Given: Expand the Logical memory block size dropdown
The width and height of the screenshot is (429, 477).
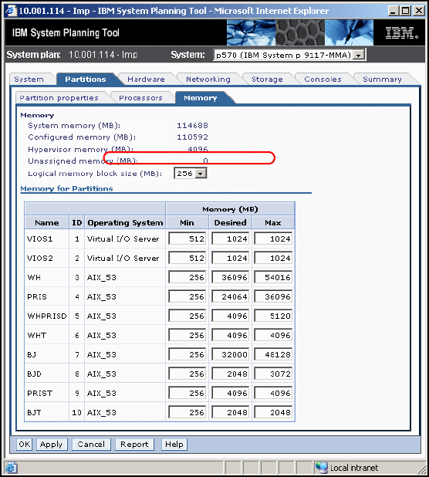Looking at the screenshot, I should [x=201, y=174].
